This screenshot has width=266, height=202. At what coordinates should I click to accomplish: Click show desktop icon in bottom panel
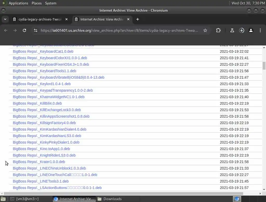click(3, 199)
